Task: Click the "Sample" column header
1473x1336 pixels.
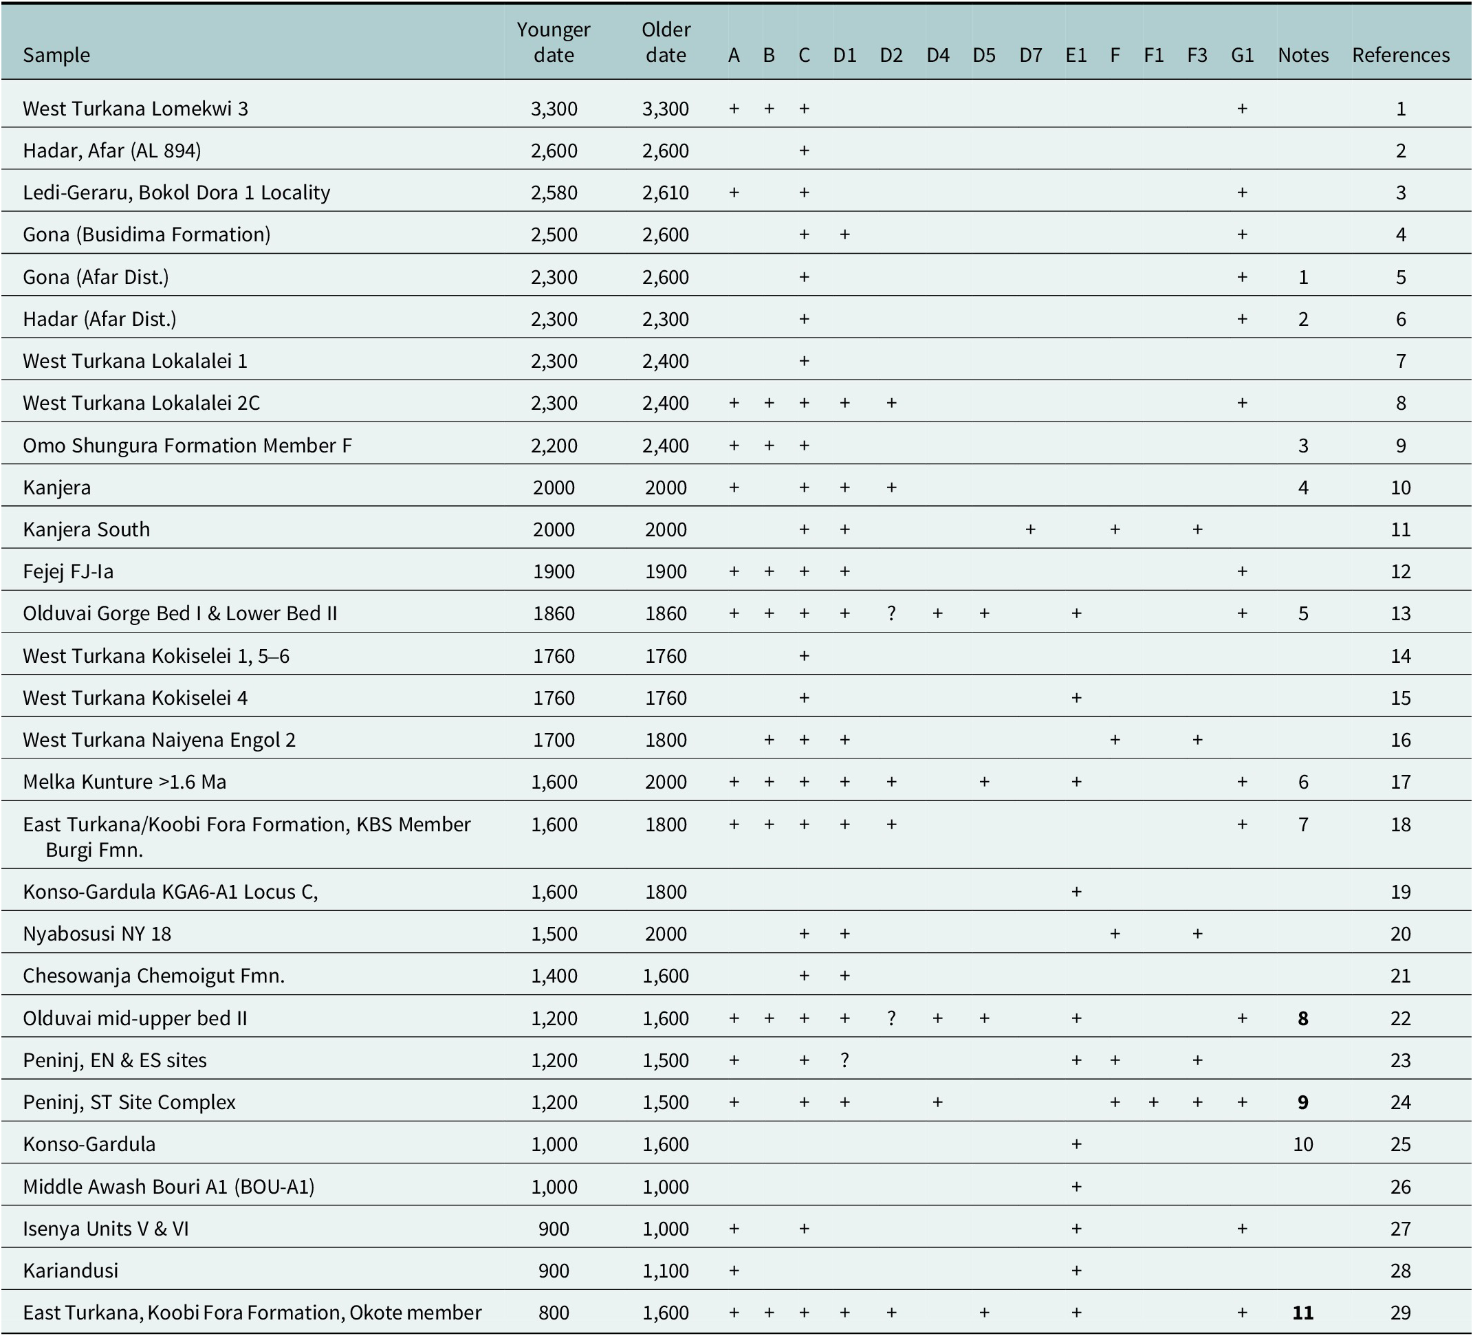Action: click(x=56, y=56)
